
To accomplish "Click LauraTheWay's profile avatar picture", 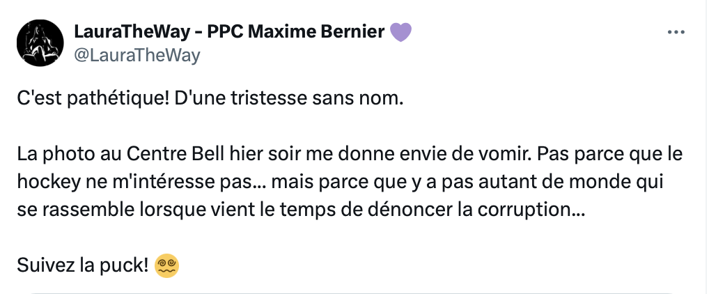I will point(40,43).
